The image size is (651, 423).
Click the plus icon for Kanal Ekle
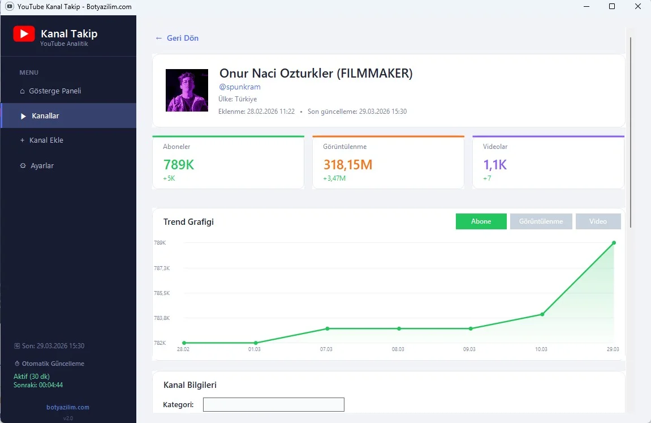click(23, 140)
